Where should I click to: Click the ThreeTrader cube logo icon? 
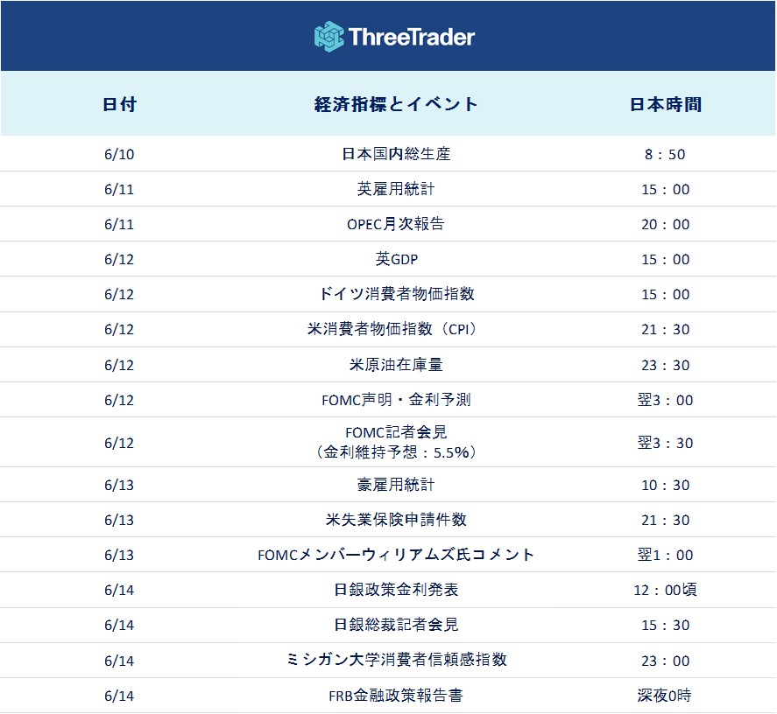click(x=329, y=36)
